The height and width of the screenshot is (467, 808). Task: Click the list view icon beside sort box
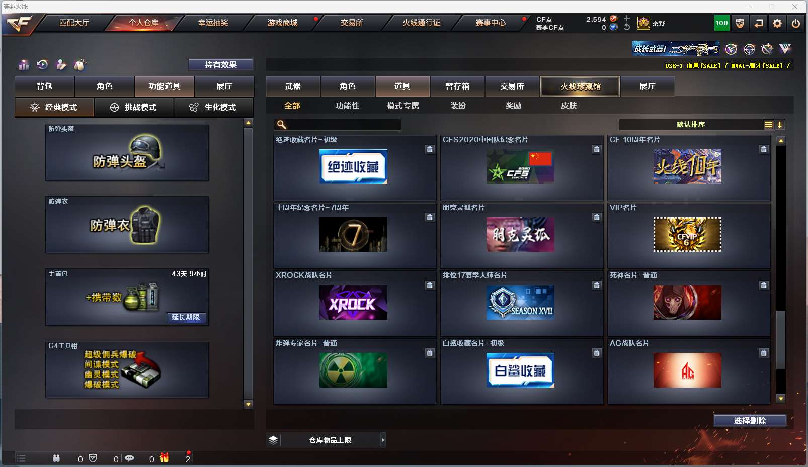click(x=769, y=125)
